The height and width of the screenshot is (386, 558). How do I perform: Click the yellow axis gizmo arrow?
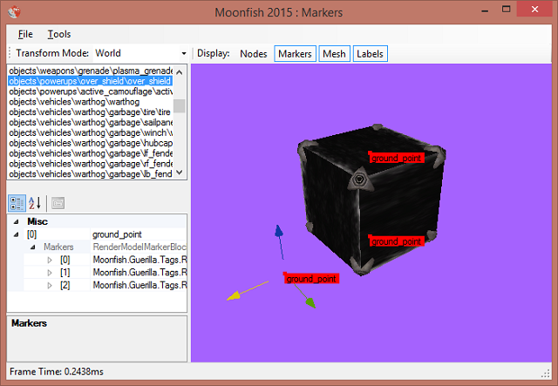(234, 296)
